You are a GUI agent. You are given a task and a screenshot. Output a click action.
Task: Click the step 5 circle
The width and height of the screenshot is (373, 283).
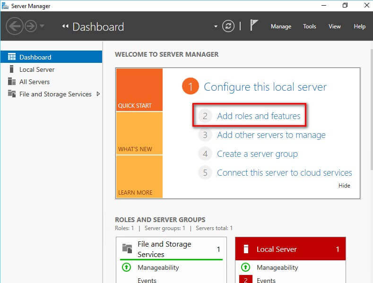205,173
